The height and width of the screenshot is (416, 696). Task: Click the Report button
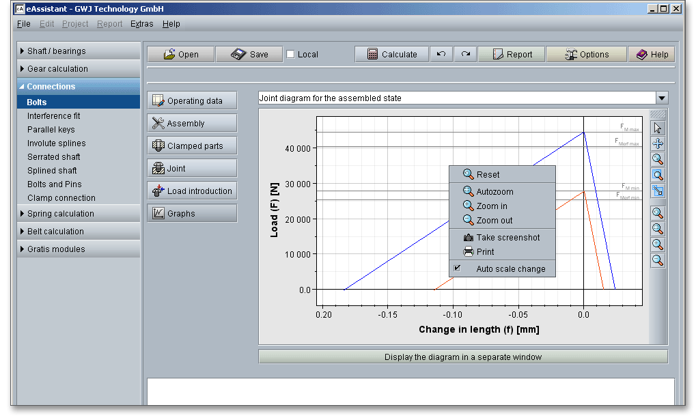click(x=512, y=55)
